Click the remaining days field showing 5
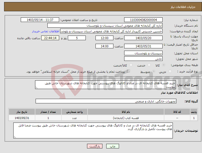Viewport: 202px width, 153px height. click(x=77, y=38)
